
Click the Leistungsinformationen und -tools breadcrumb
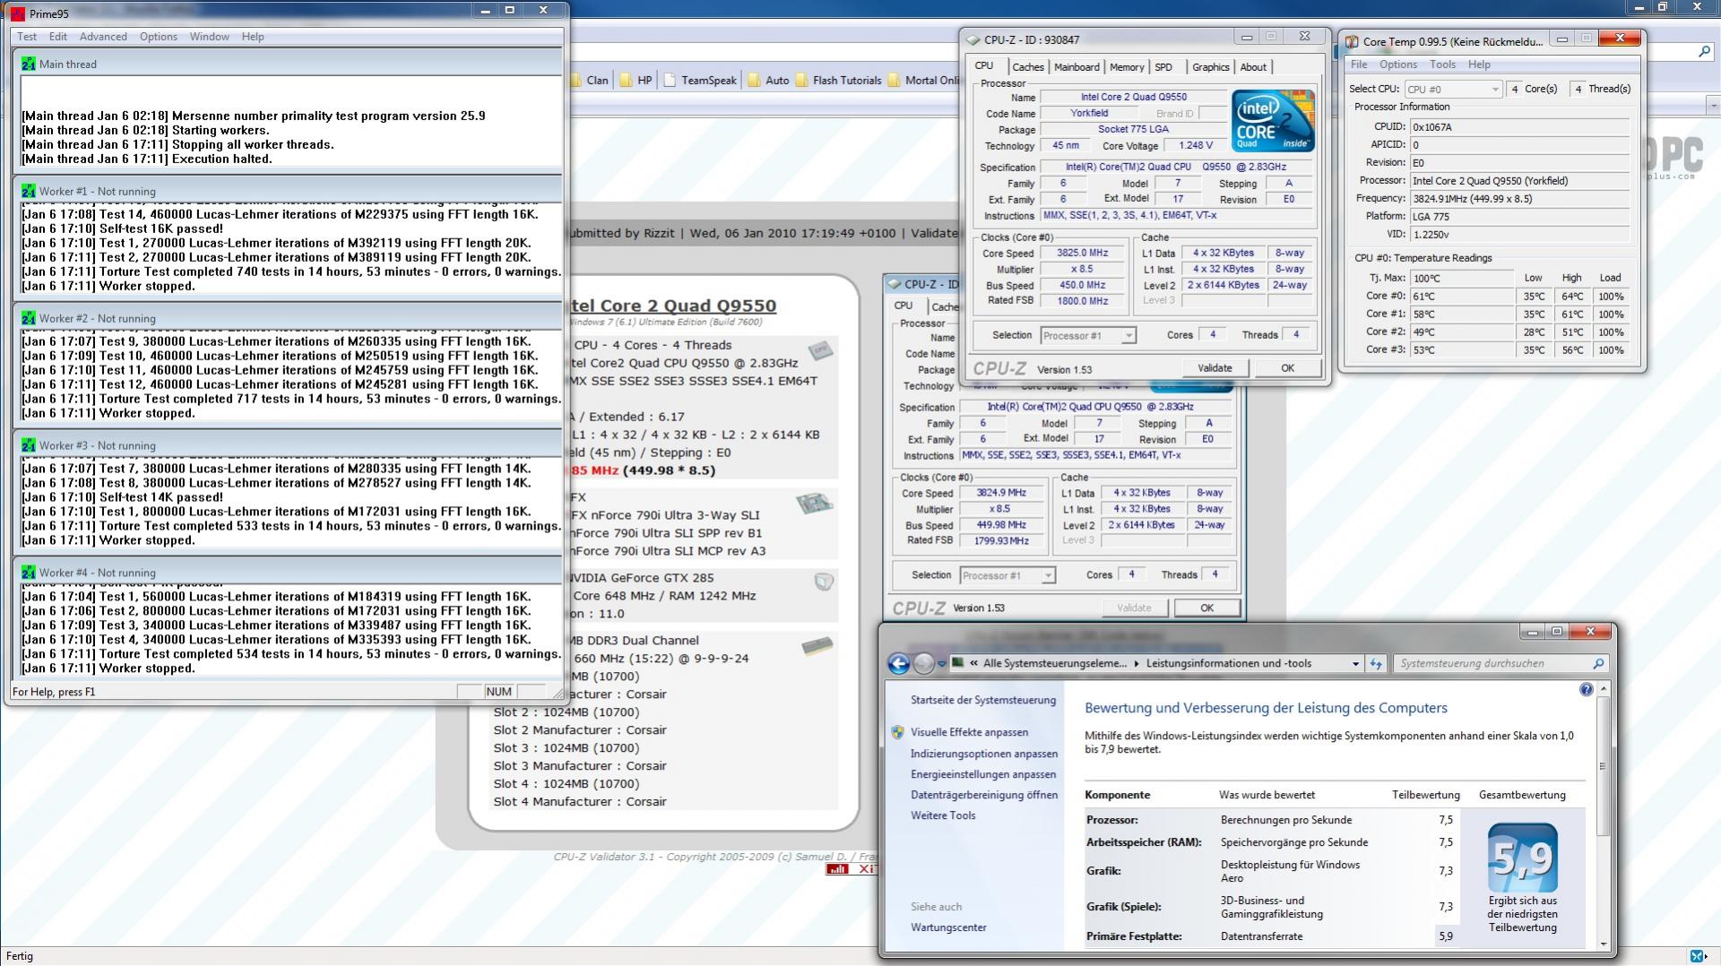tap(1228, 664)
